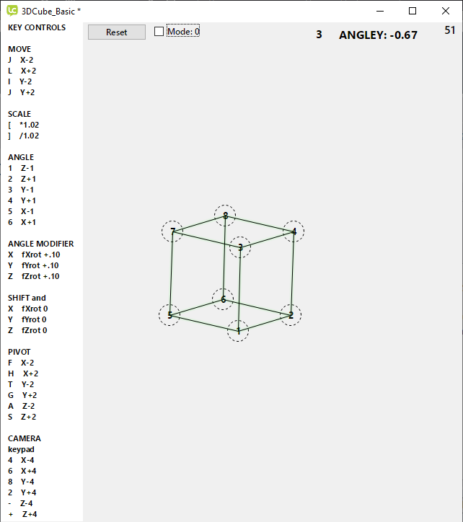Click the Reset button

[x=116, y=32]
